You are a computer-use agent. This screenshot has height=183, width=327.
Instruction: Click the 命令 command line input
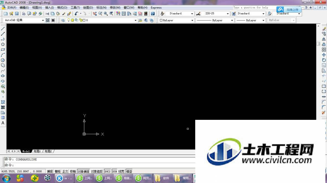coord(99,165)
